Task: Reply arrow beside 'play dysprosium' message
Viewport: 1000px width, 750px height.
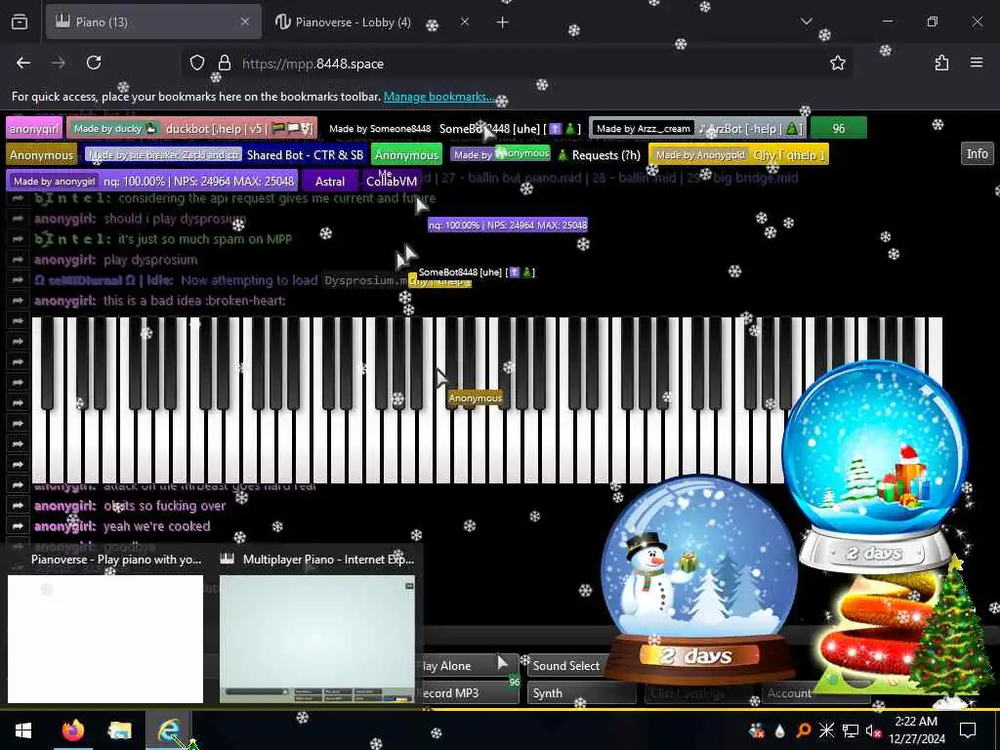Action: pyautogui.click(x=18, y=260)
